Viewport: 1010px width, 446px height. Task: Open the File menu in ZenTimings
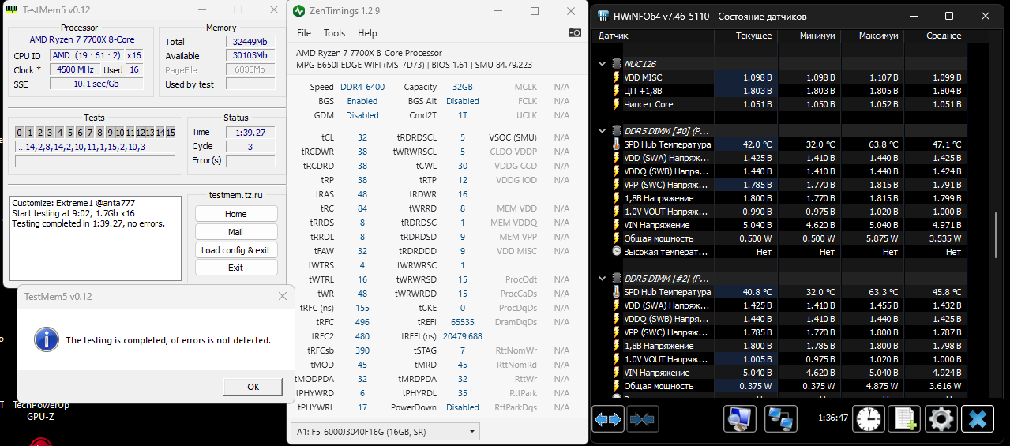[x=304, y=33]
